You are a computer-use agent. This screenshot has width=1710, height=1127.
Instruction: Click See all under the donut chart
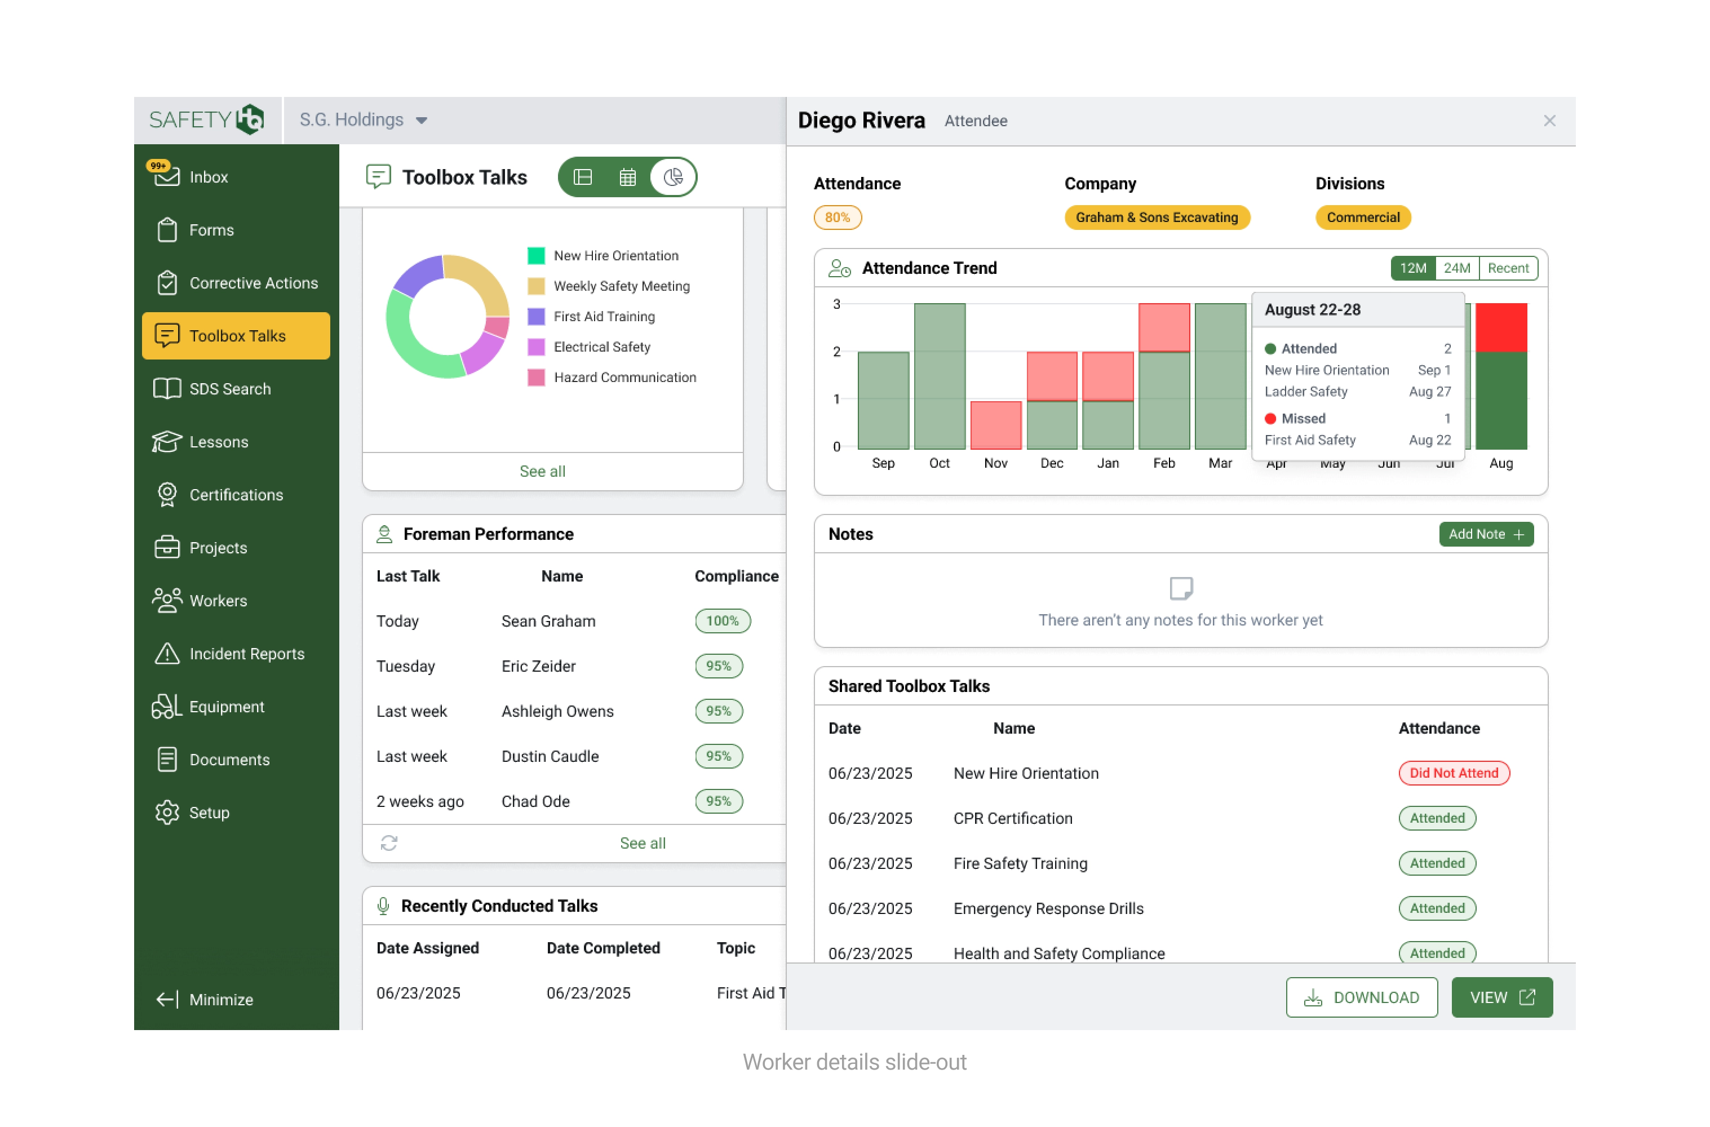543,472
